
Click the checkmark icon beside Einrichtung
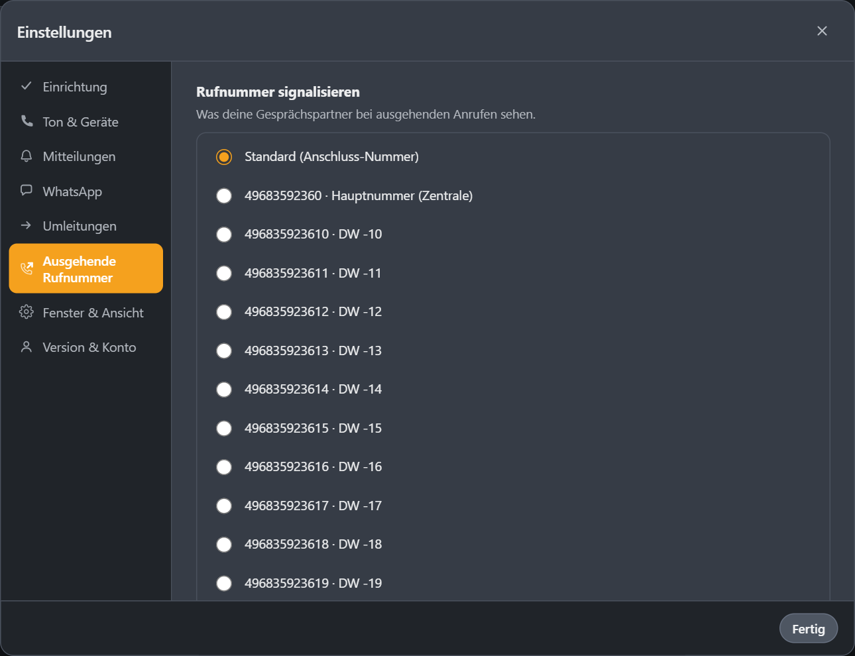[27, 86]
